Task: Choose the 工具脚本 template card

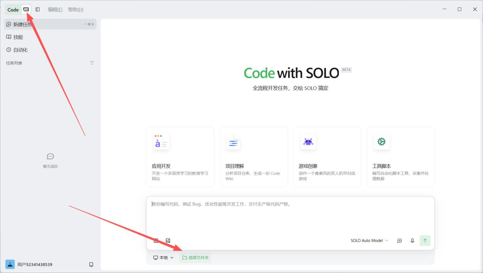Action: click(401, 157)
